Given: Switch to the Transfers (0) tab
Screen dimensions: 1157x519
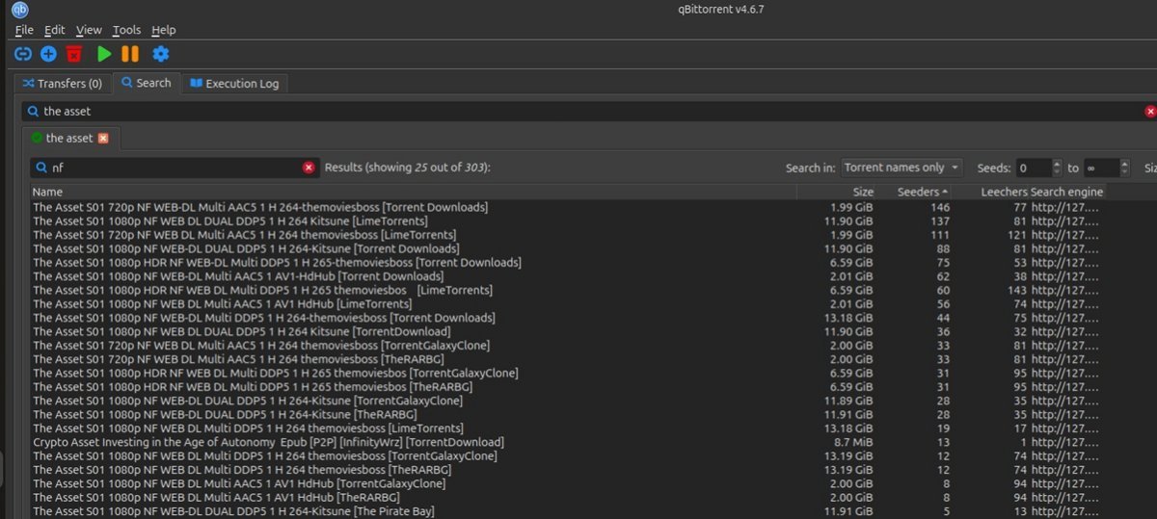Looking at the screenshot, I should click(x=63, y=84).
